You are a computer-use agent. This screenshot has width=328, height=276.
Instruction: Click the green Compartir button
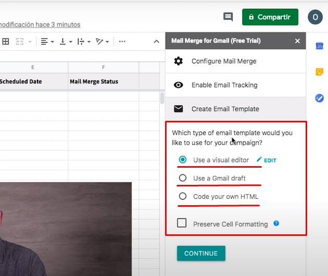pos(270,17)
